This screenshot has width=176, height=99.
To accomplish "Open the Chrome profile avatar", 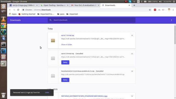I will tap(169, 10).
